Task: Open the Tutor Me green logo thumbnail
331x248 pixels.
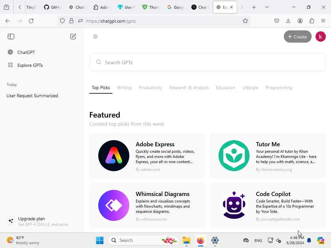Action: pos(234,156)
